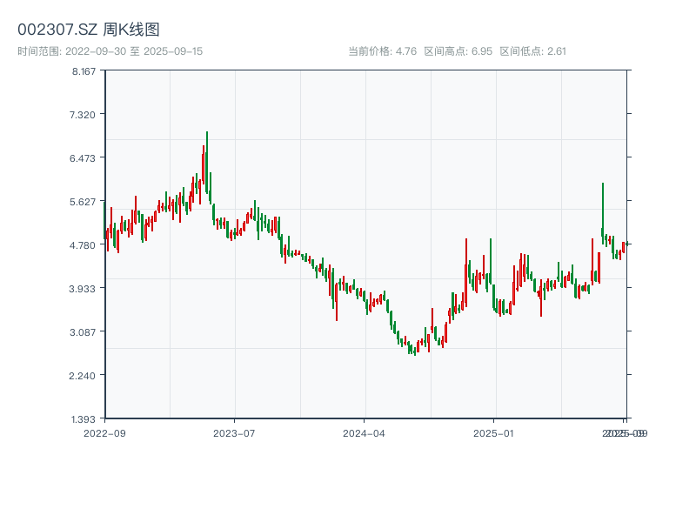The width and height of the screenshot is (696, 522).
Task: Click the y-axis label 2.240
Action: (x=82, y=376)
